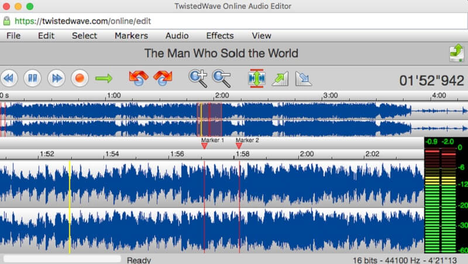Start recording with the record button
Image resolution: width=468 pixels, height=264 pixels.
pos(79,78)
